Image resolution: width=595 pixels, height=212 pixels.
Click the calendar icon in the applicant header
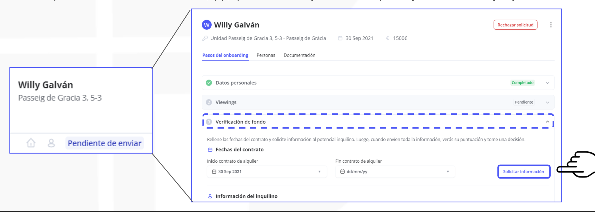coord(340,38)
